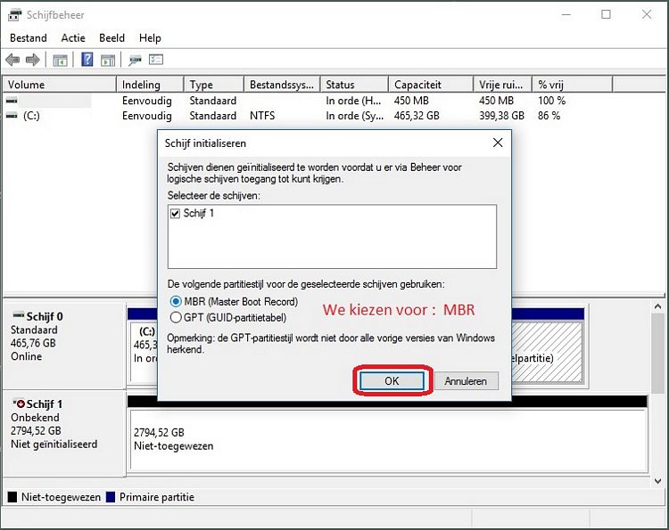Open the properties checklist toolbar icon
This screenshot has width=669, height=530.
156,60
